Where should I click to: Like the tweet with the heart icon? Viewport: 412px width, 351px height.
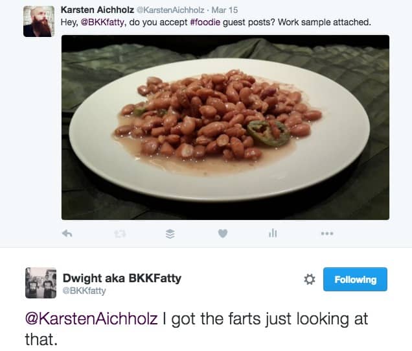223,234
